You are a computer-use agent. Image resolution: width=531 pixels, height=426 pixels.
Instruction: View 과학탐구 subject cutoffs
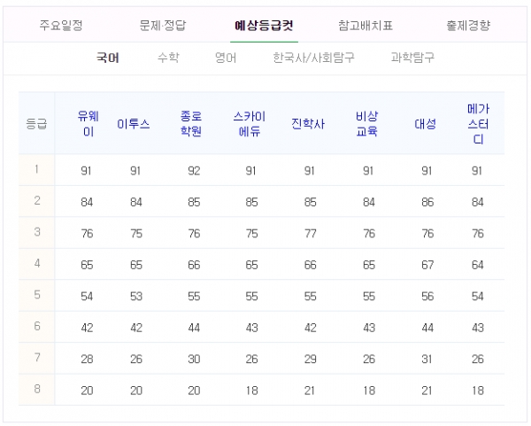click(x=412, y=58)
